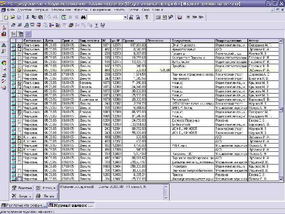Image resolution: width=285 pixels, height=214 pixels.
Task: Select the sum cell 137,939.00
Action: (x=134, y=45)
